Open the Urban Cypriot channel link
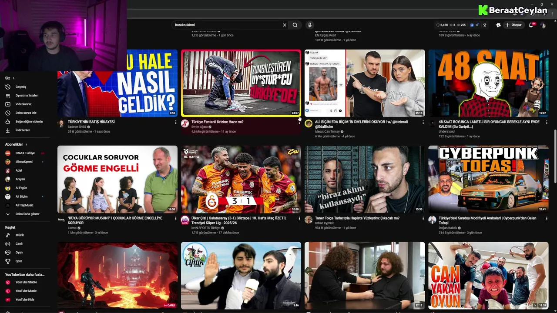The image size is (557, 313). [325, 223]
